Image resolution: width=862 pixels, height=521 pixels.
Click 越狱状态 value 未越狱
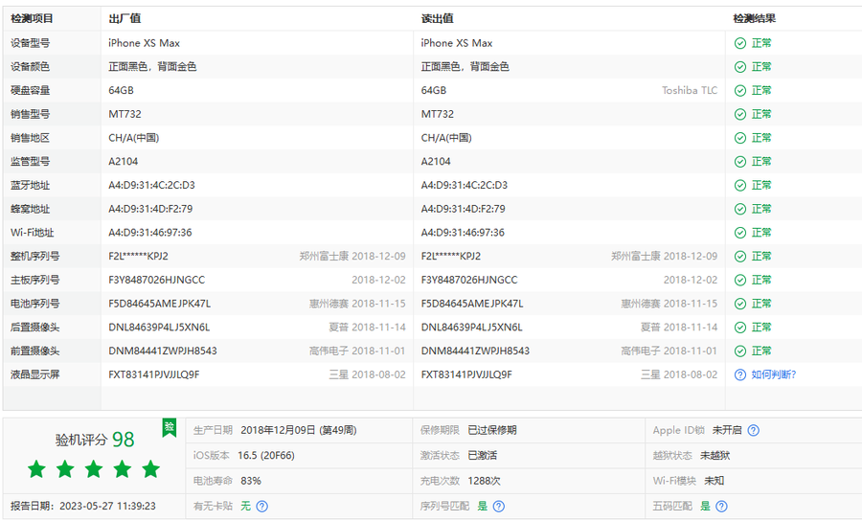click(x=715, y=456)
